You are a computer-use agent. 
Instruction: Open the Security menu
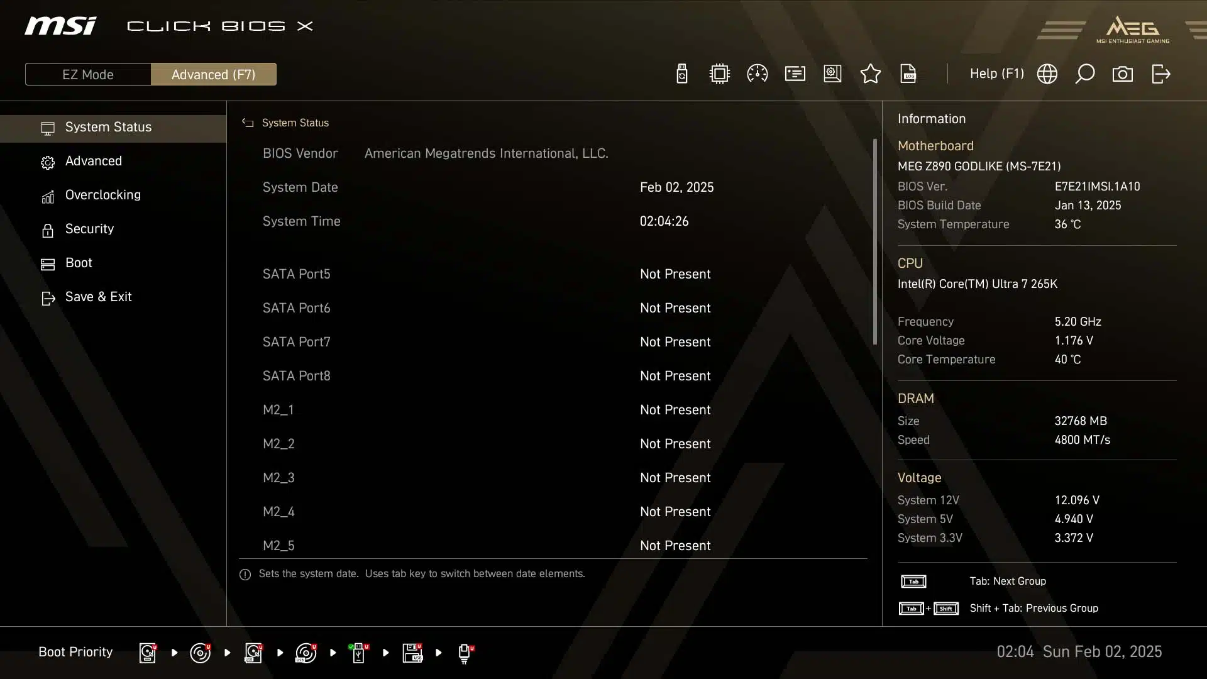113,229
